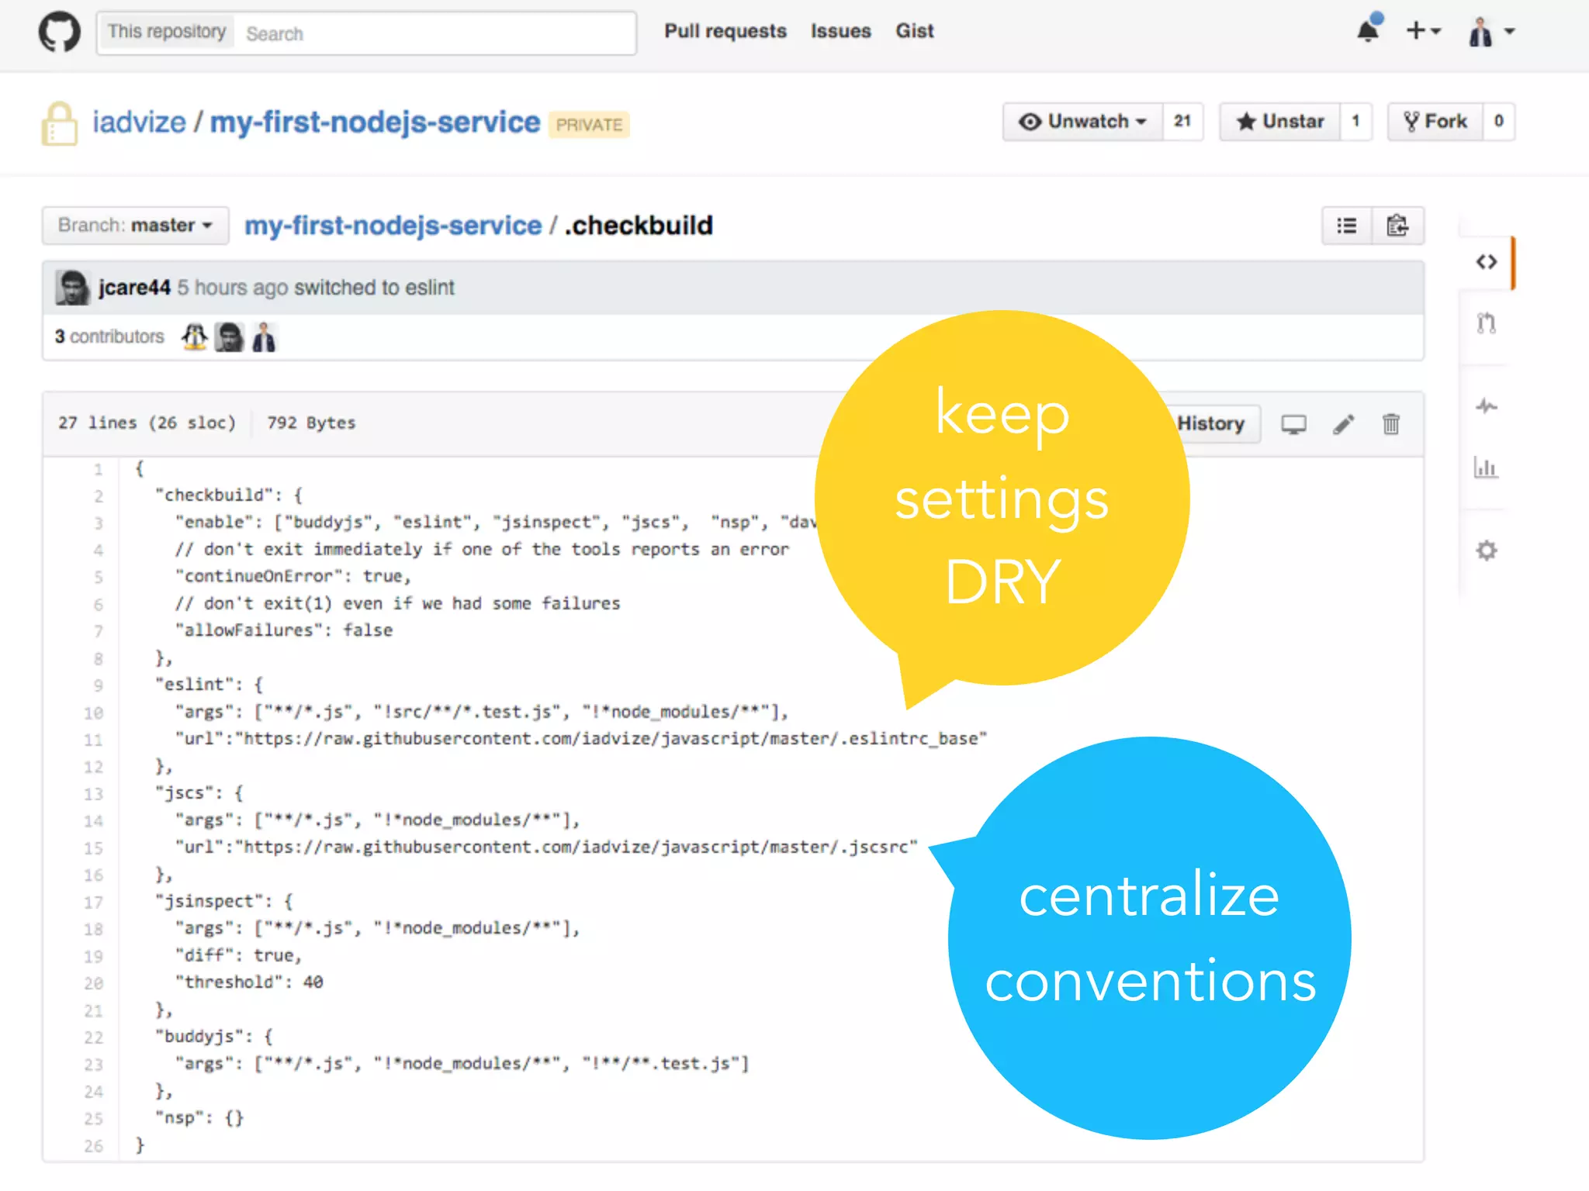Open Issues in the top navigation
The height and width of the screenshot is (1191, 1589).
click(x=841, y=31)
